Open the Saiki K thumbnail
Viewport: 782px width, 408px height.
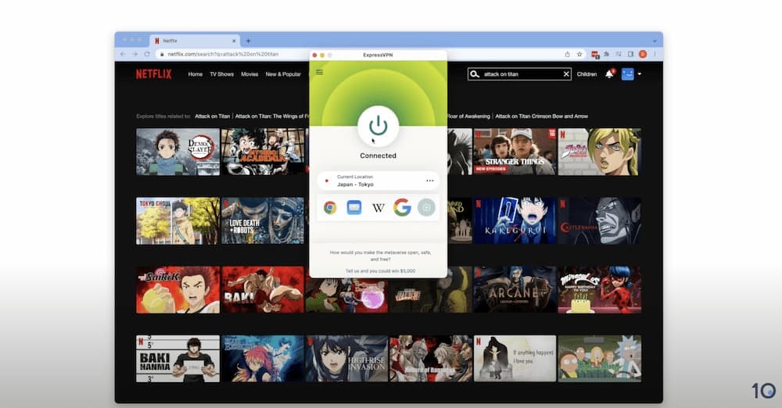pyautogui.click(x=178, y=289)
